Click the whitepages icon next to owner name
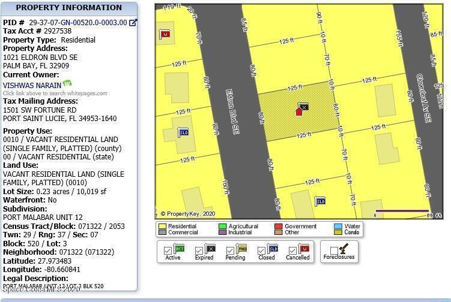 point(67,84)
